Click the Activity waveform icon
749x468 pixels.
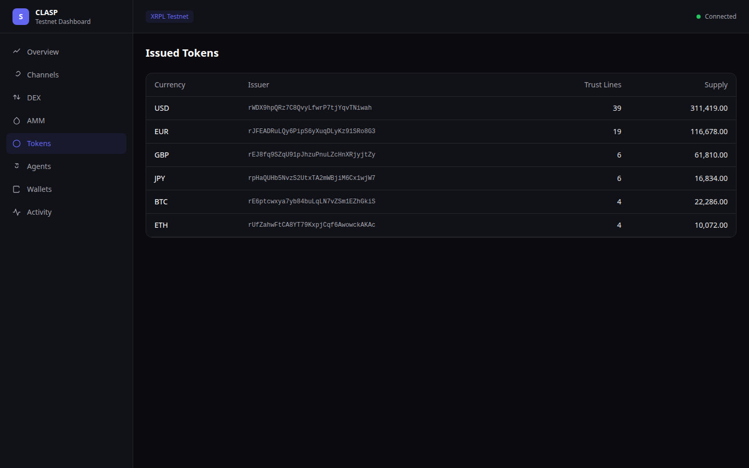pyautogui.click(x=17, y=212)
